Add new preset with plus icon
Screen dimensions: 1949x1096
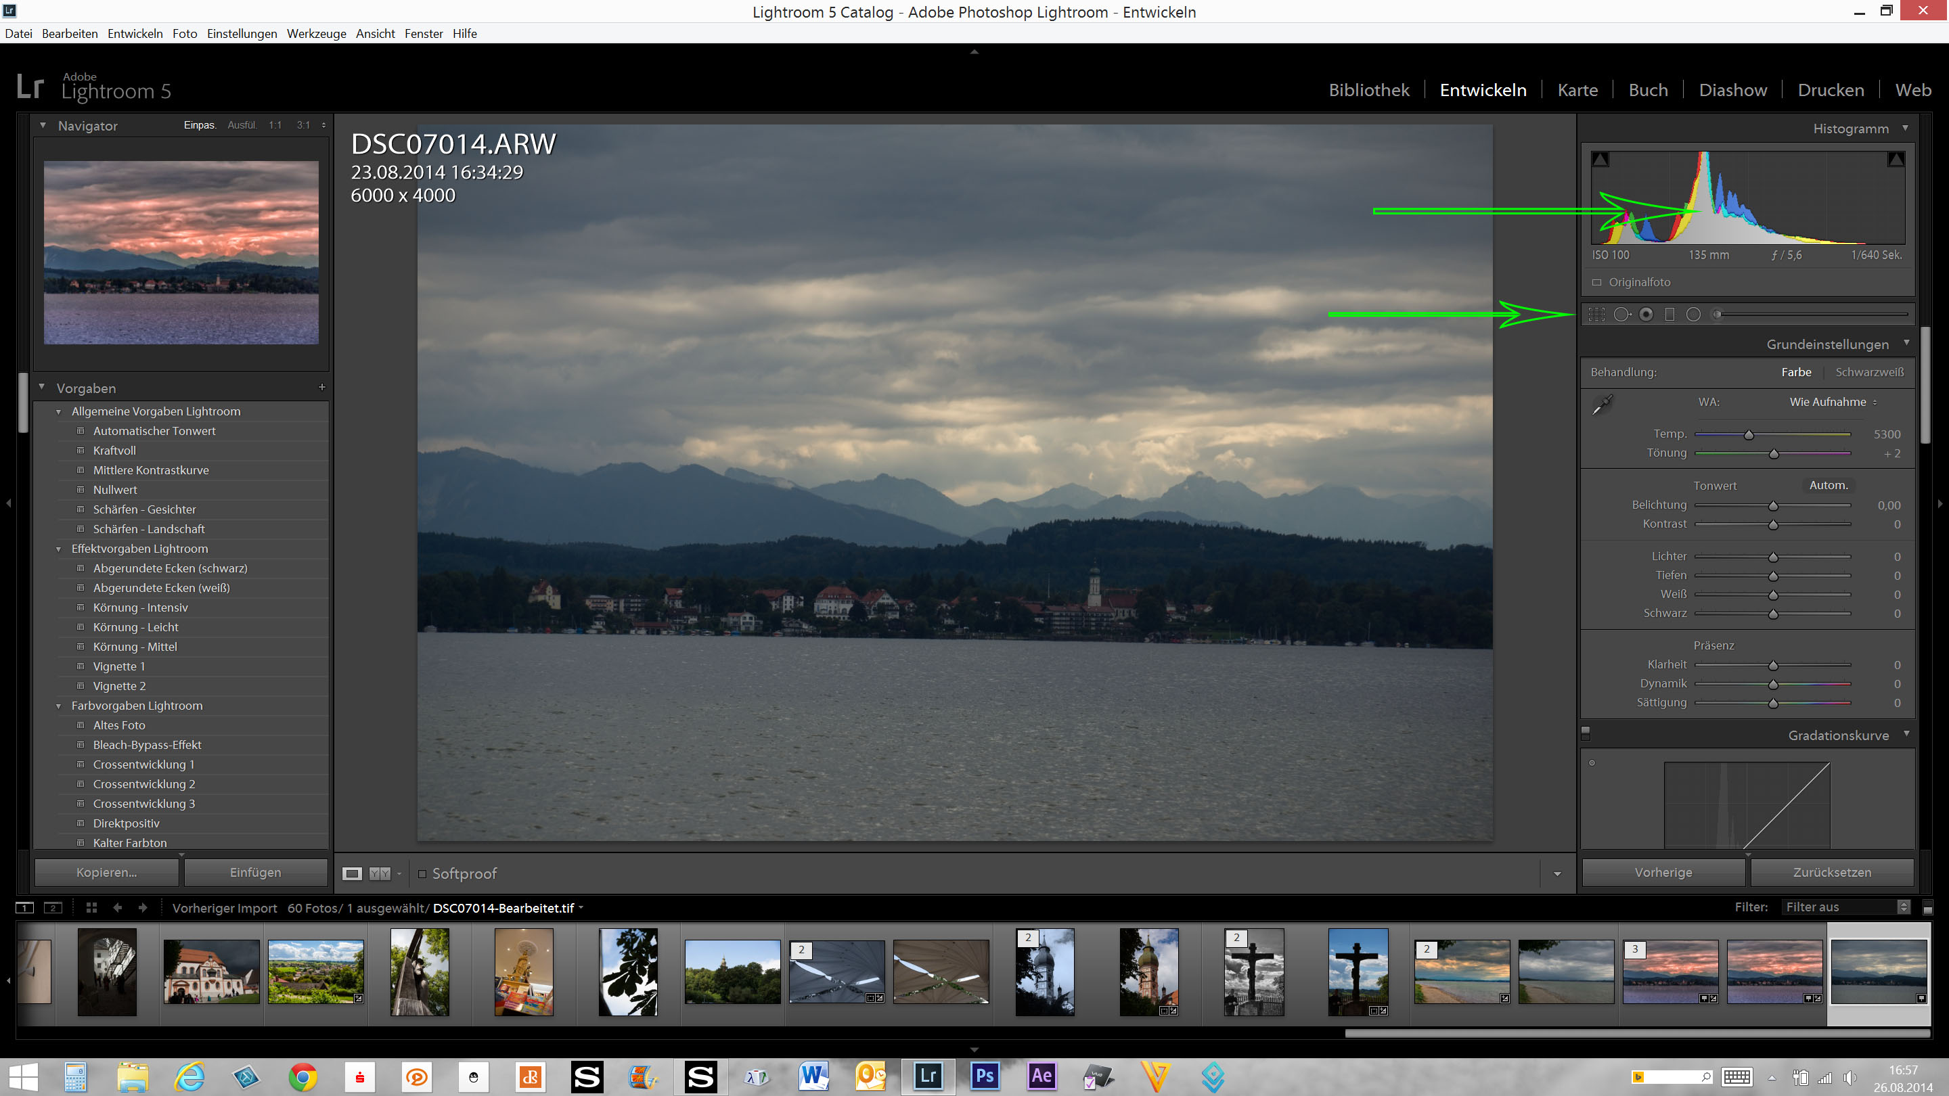coord(321,387)
